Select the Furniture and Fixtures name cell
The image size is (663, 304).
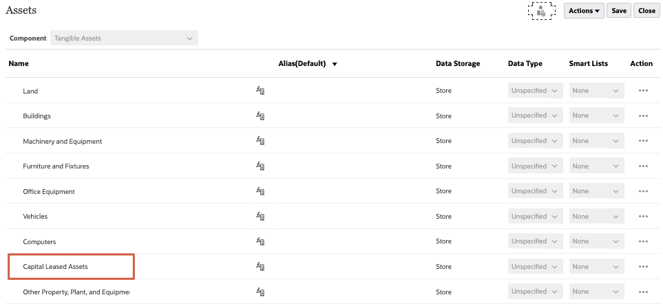pos(56,166)
